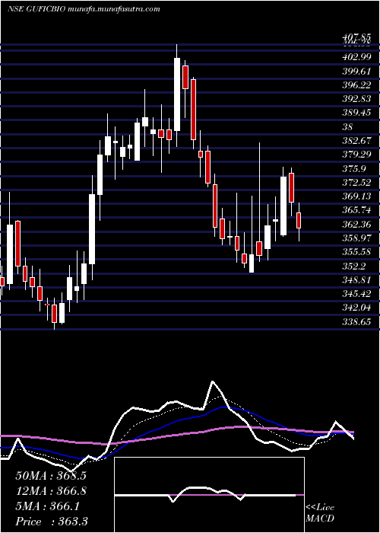380x533 pixels.
Task: Select the 362.36 price axis label
Action: click(x=357, y=225)
